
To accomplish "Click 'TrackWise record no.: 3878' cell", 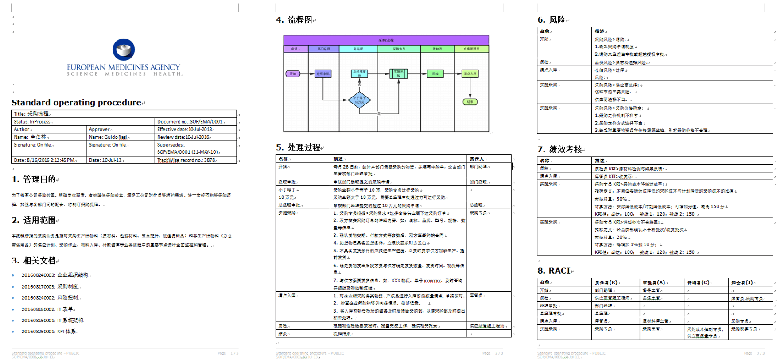I will [x=195, y=160].
